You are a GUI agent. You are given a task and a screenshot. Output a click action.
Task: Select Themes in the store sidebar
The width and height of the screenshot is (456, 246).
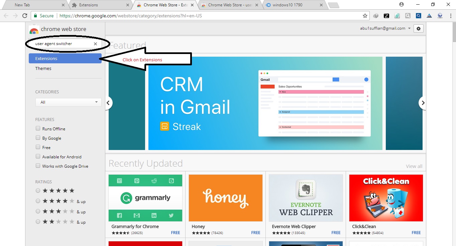click(x=43, y=68)
